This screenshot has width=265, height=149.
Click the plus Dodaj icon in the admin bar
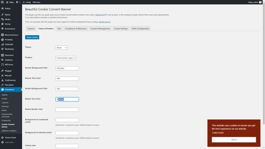[24, 2]
